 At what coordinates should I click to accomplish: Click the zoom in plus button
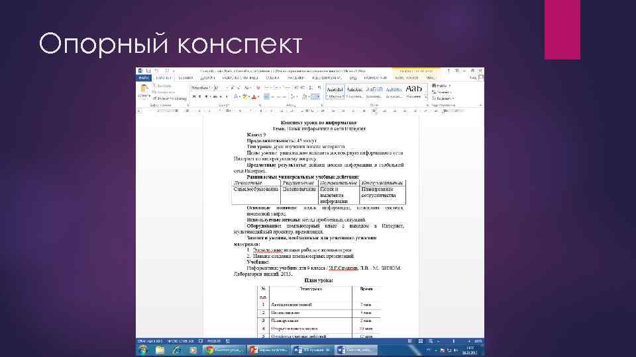tap(469, 341)
